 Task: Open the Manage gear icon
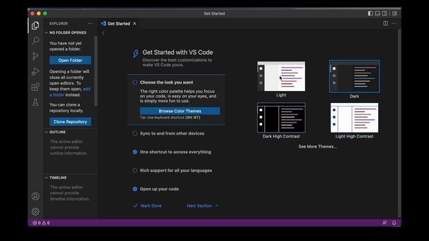(x=36, y=212)
